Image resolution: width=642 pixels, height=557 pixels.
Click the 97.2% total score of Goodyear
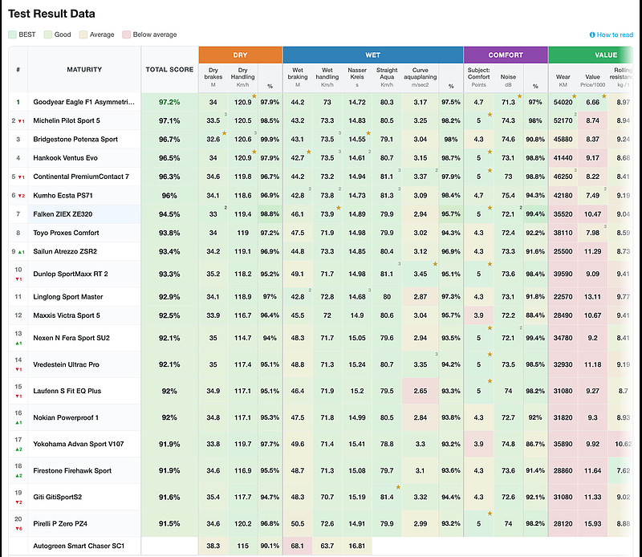coord(169,102)
